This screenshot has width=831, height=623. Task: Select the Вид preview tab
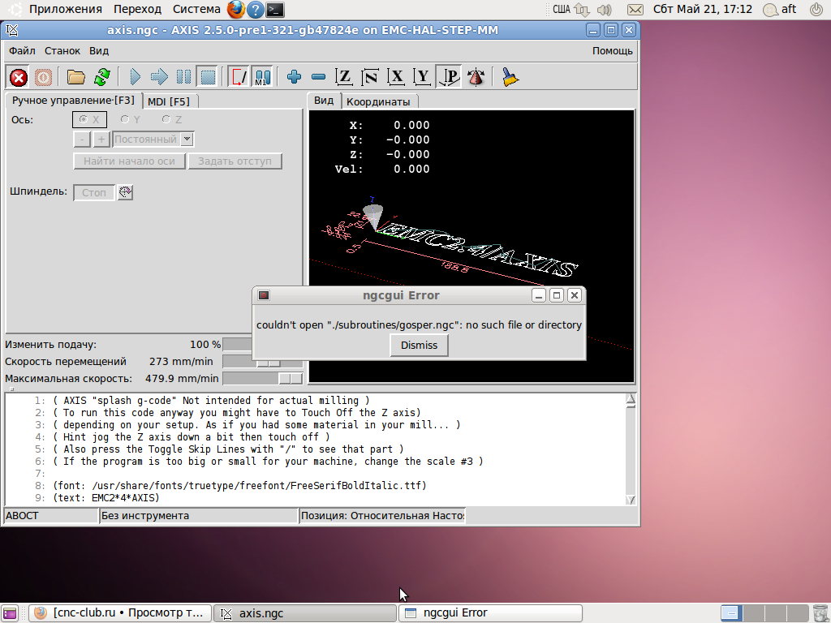(x=323, y=101)
